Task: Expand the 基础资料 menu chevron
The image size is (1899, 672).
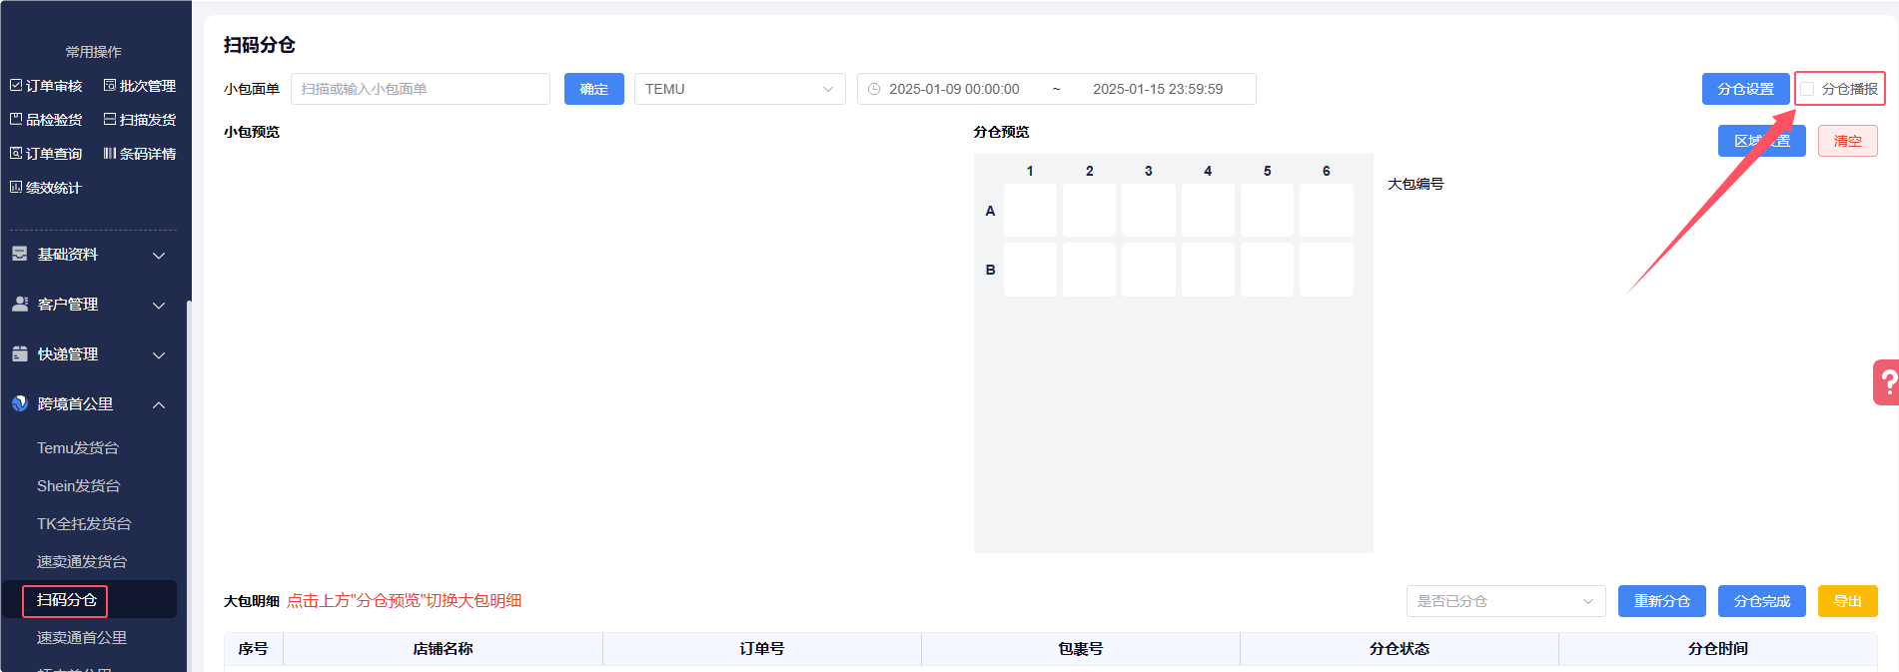Action: (x=159, y=255)
